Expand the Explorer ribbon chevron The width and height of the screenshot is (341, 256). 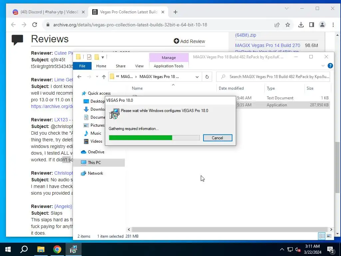click(x=323, y=66)
